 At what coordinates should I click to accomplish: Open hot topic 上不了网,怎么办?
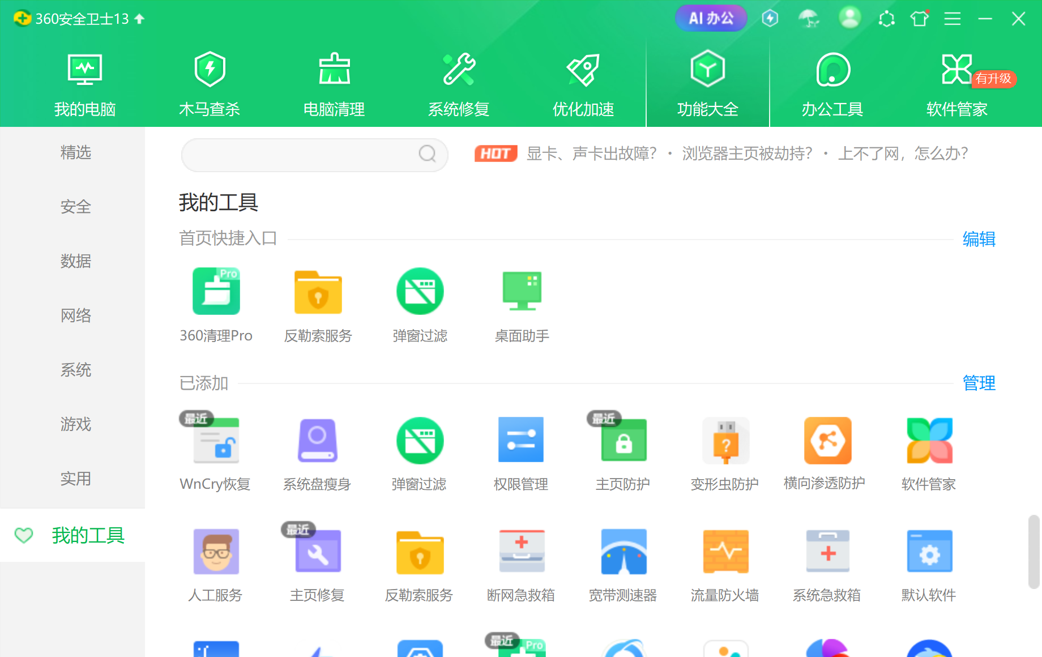tap(903, 153)
